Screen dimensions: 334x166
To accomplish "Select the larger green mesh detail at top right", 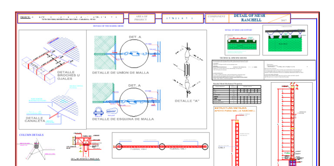I will (285, 40).
